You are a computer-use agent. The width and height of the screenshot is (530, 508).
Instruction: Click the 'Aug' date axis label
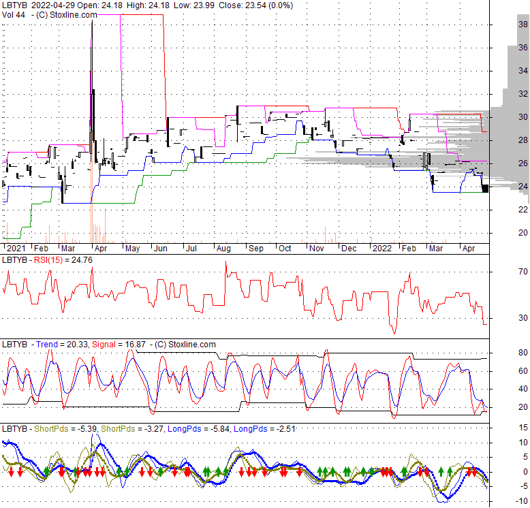click(x=223, y=249)
